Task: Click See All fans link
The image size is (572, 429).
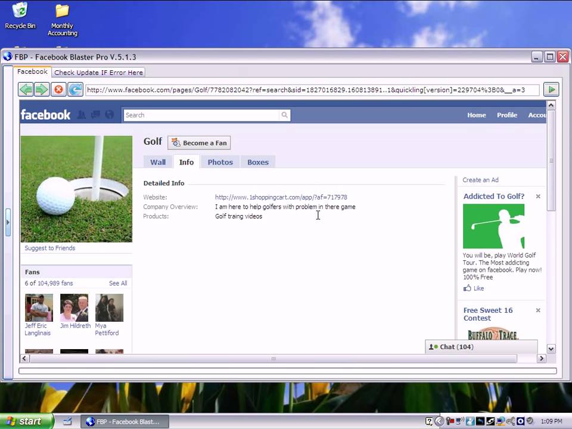Action: [118, 283]
